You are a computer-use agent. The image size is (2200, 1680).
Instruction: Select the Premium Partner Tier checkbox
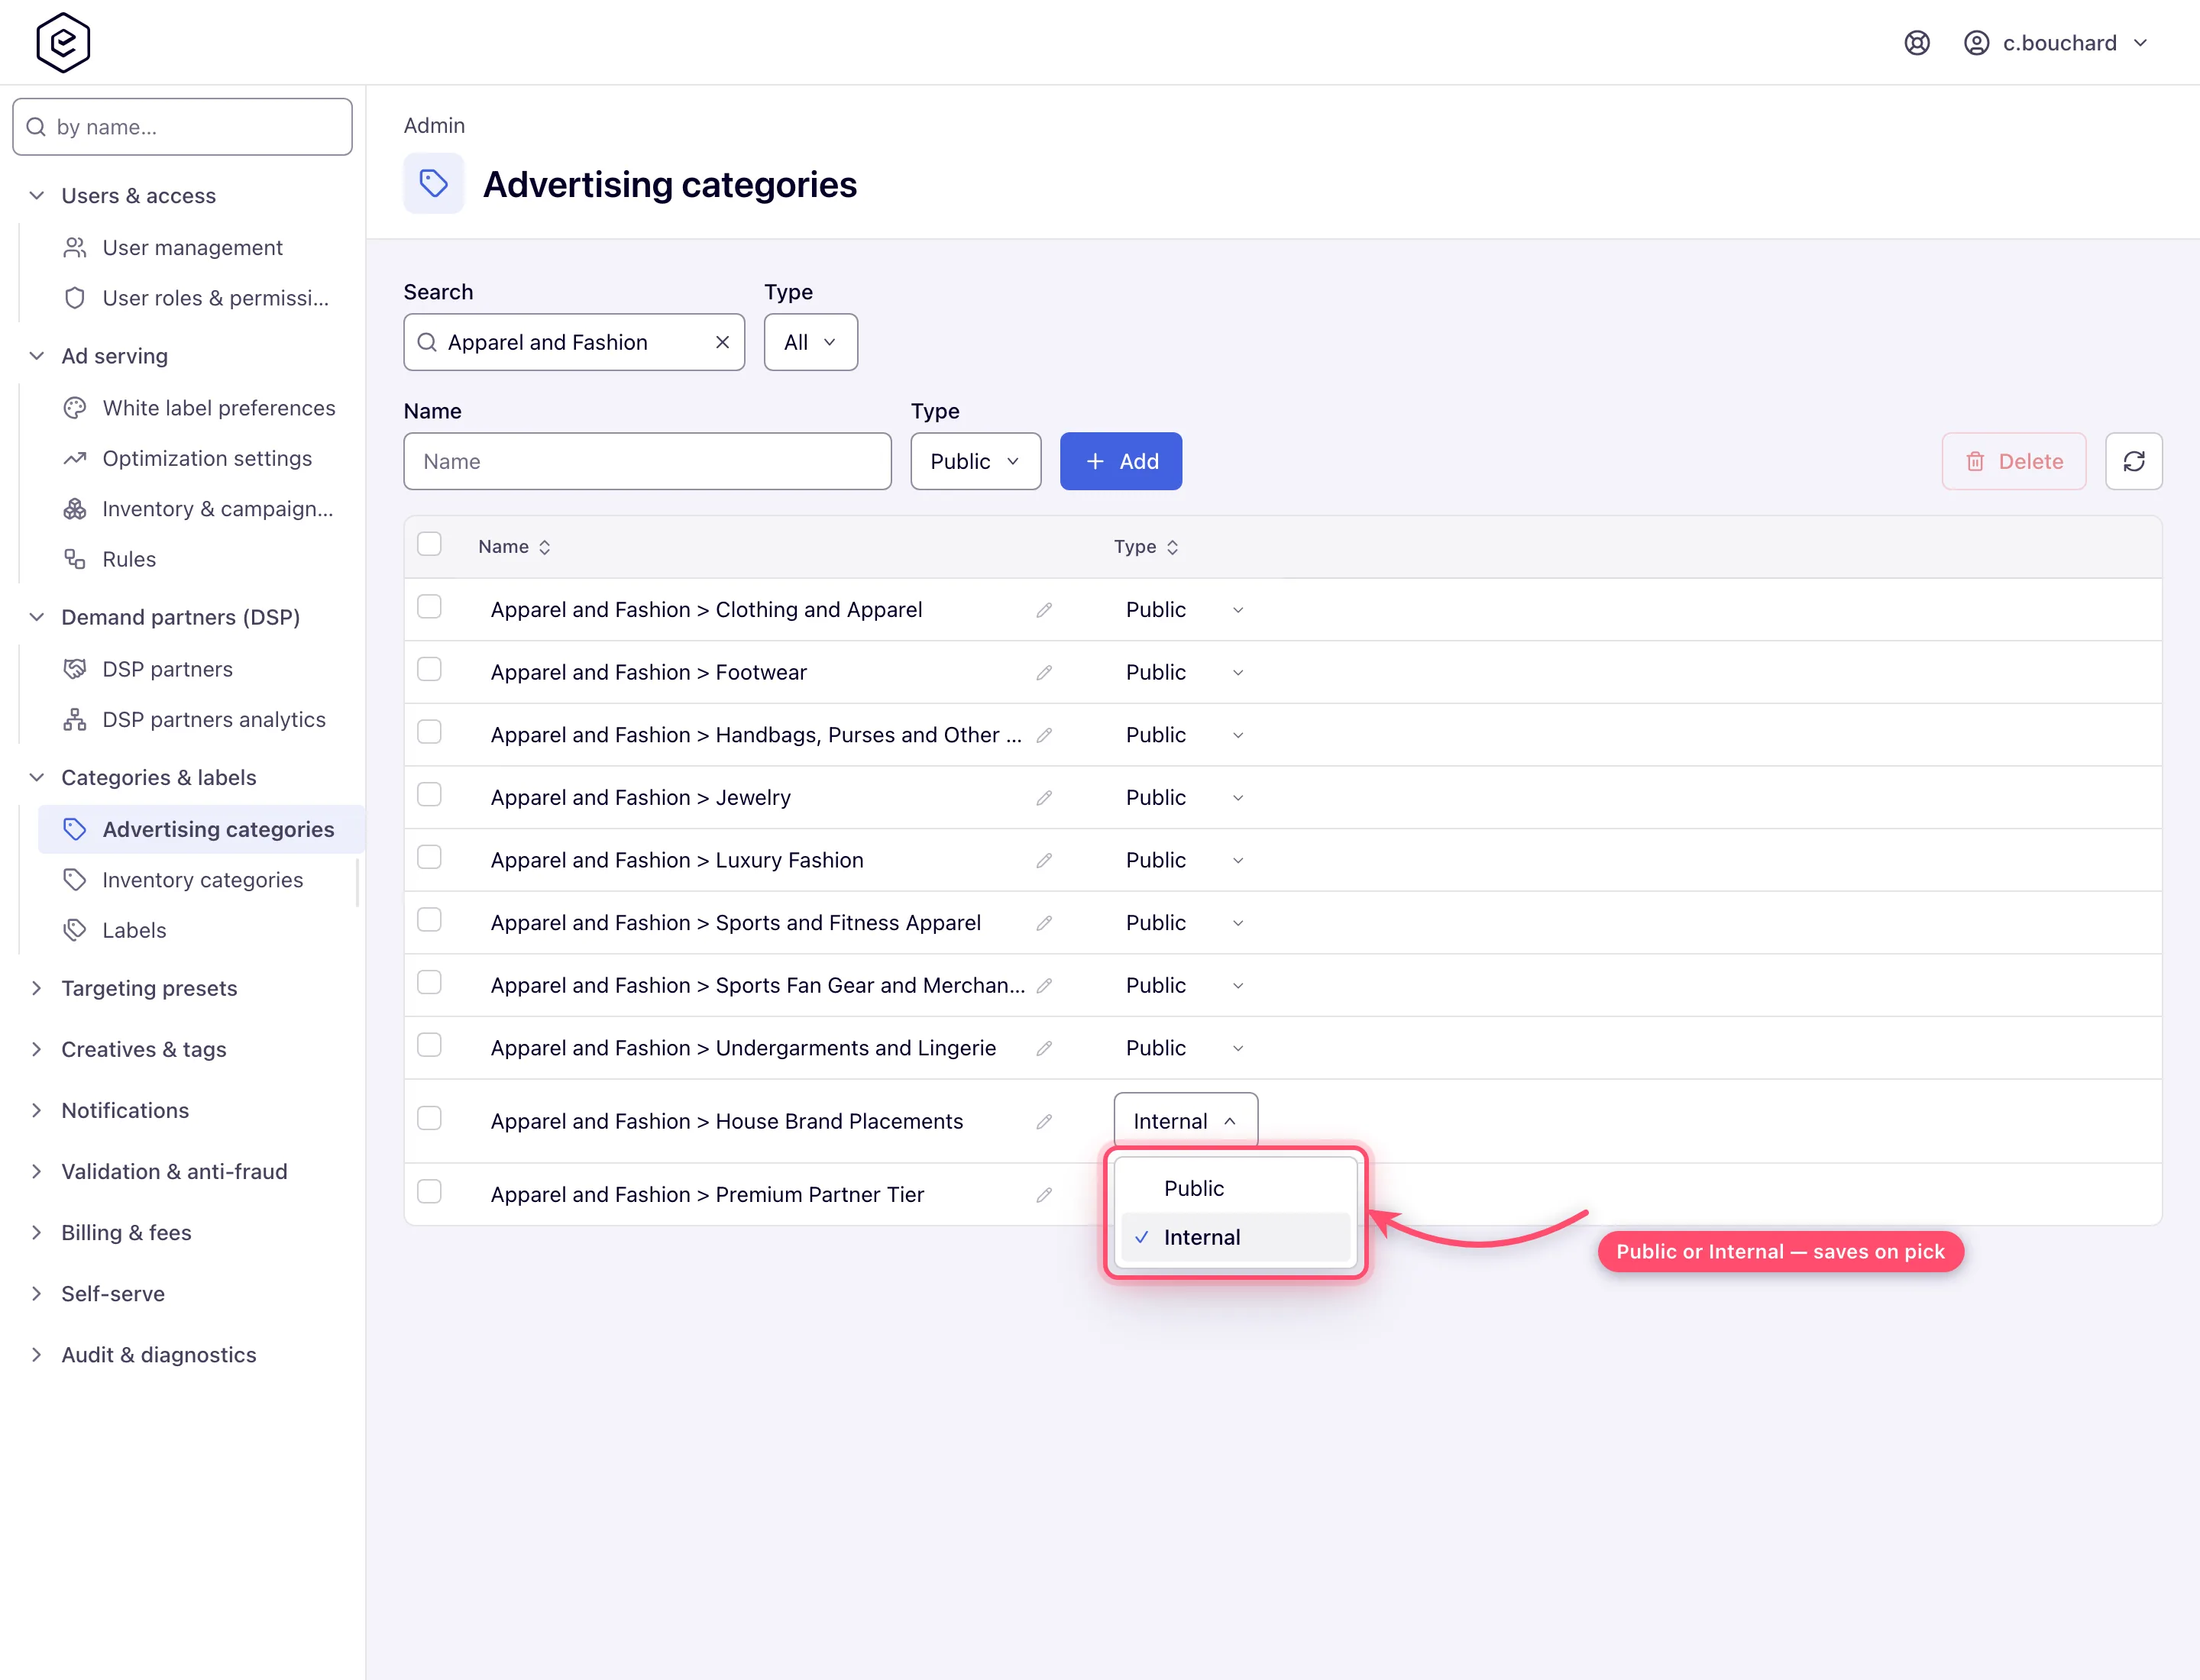[429, 1191]
